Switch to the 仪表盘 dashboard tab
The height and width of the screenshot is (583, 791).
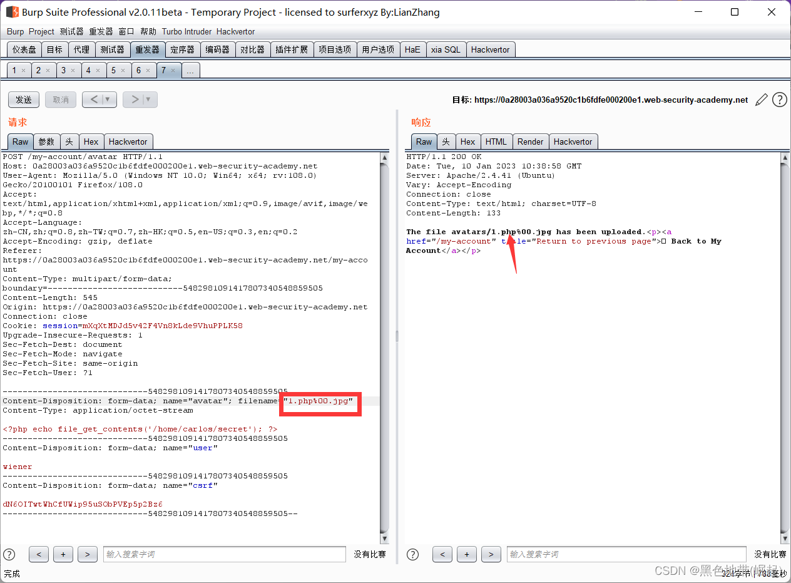24,49
